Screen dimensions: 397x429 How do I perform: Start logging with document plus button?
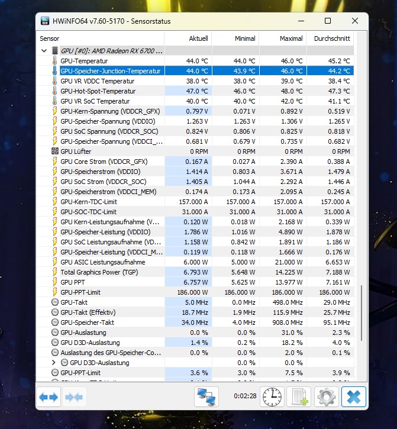pyautogui.click(x=299, y=396)
